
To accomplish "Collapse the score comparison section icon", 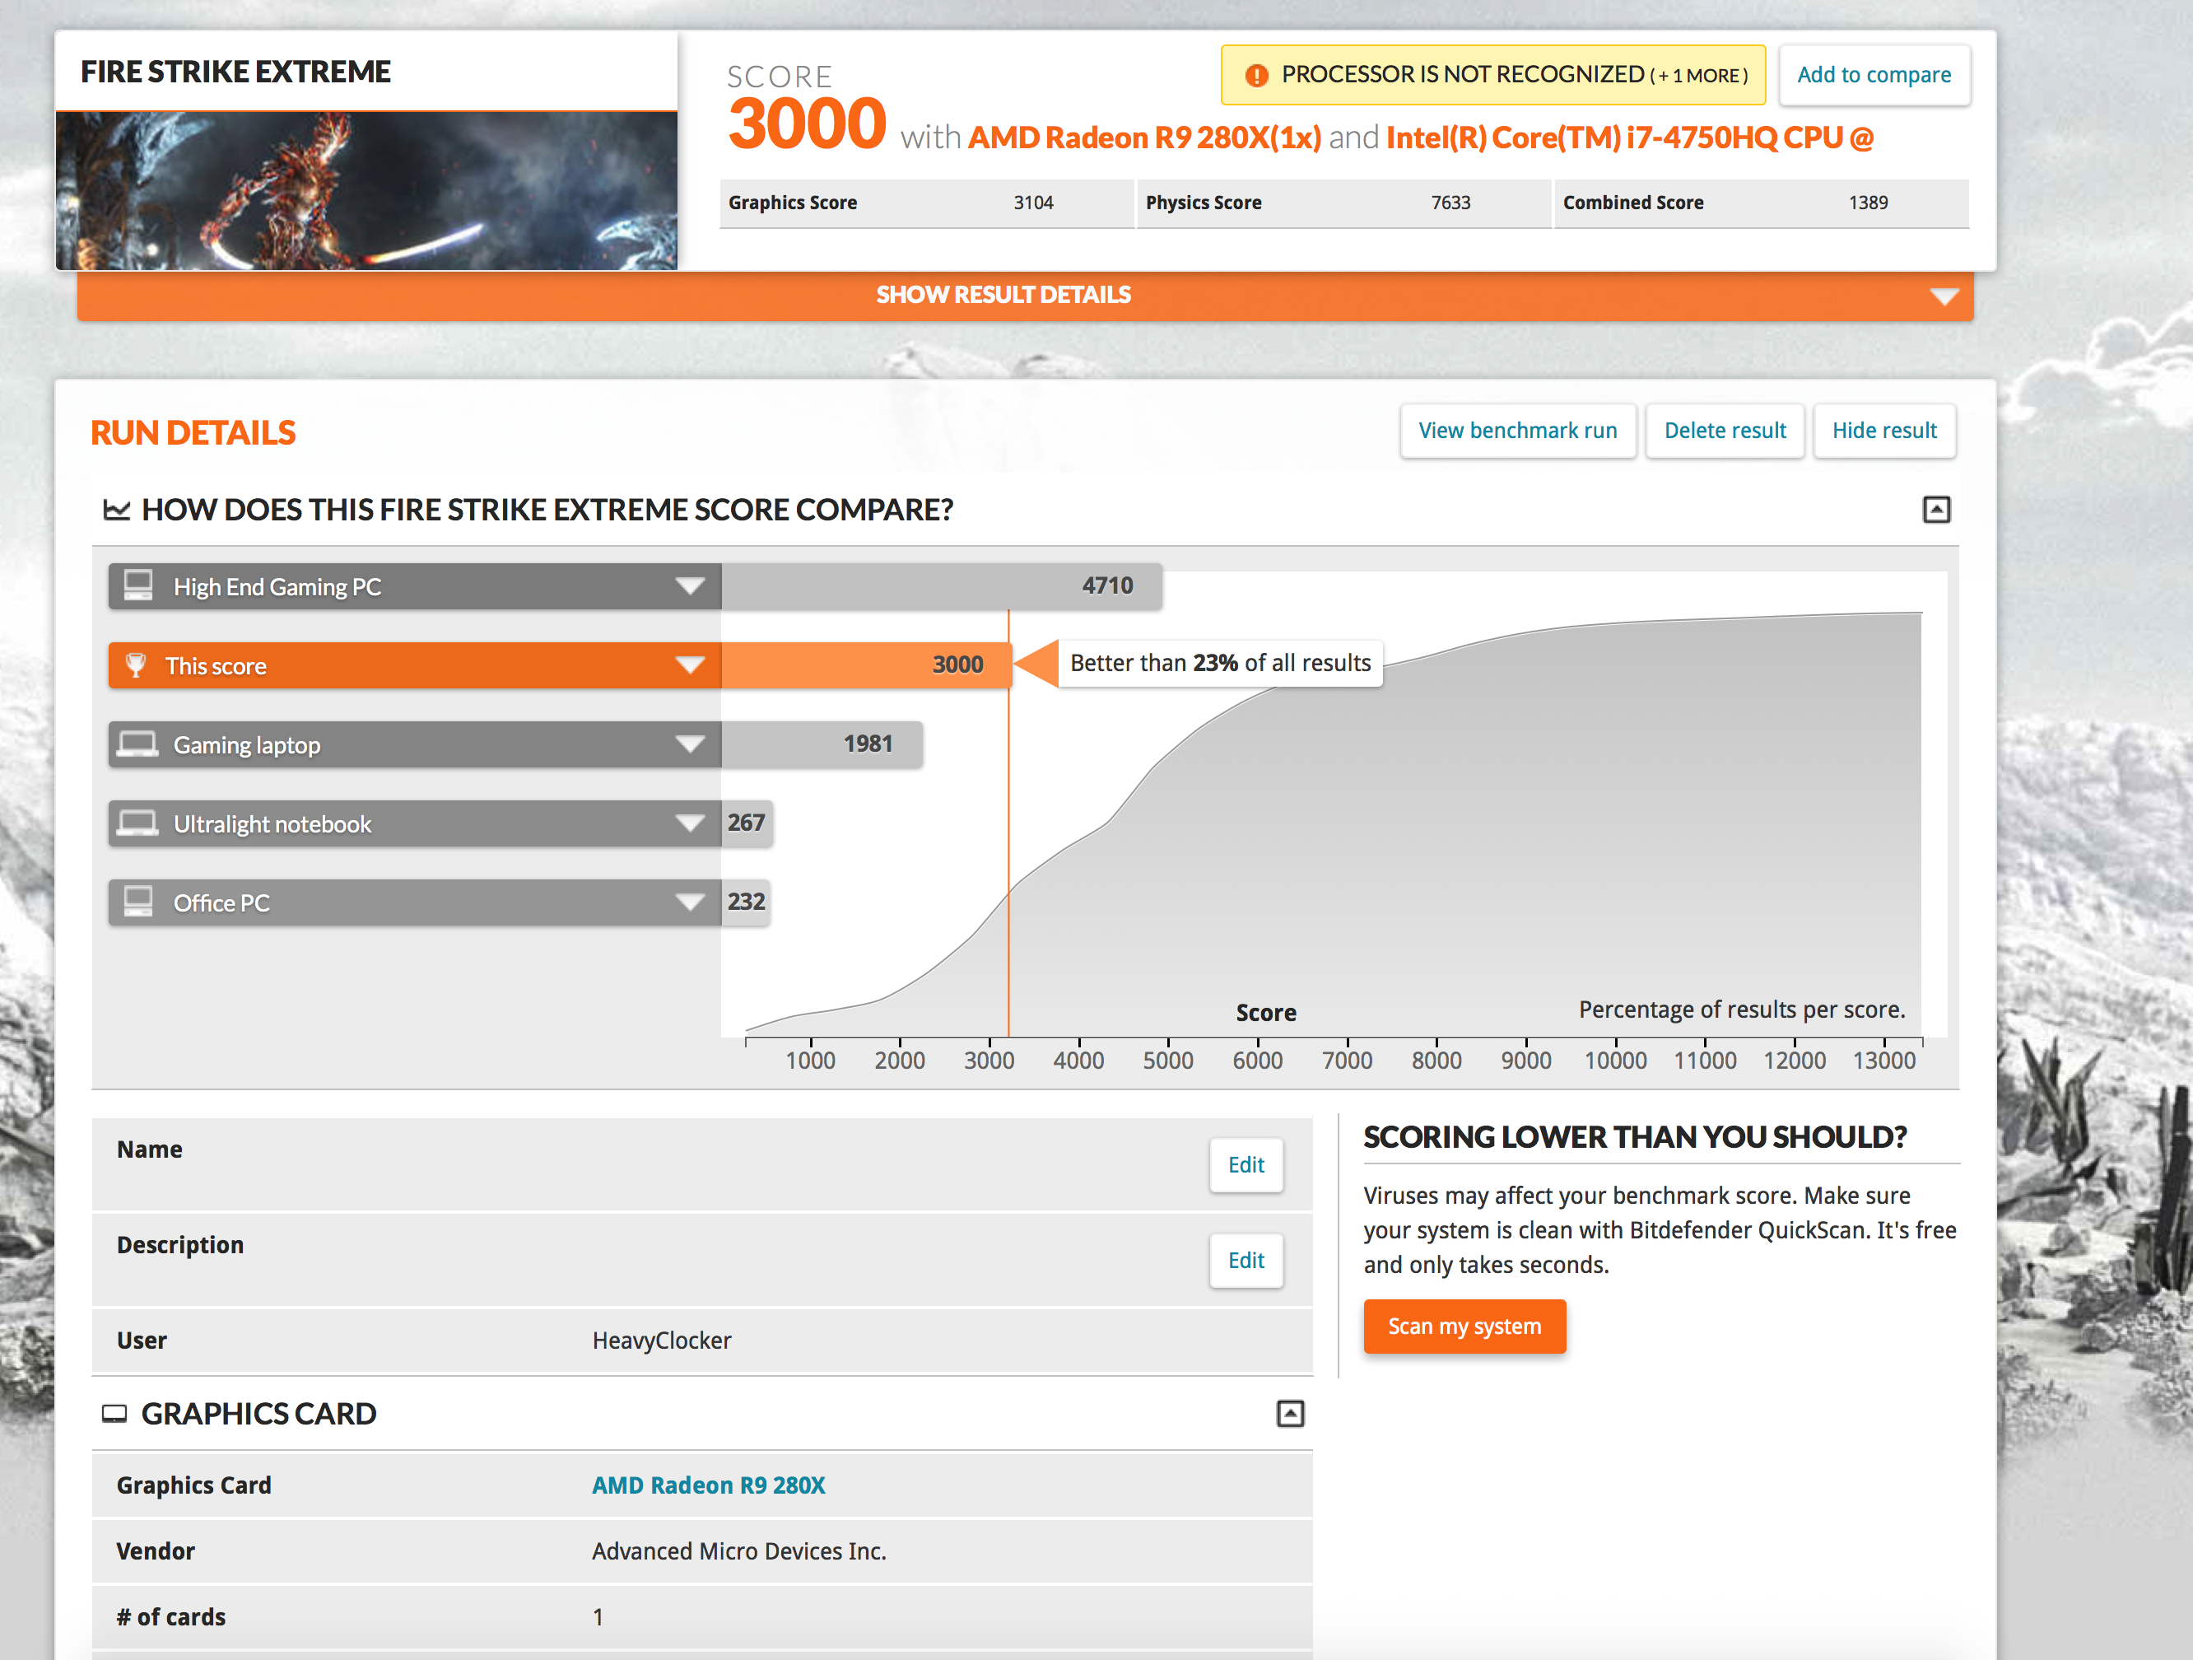I will pos(1936,510).
